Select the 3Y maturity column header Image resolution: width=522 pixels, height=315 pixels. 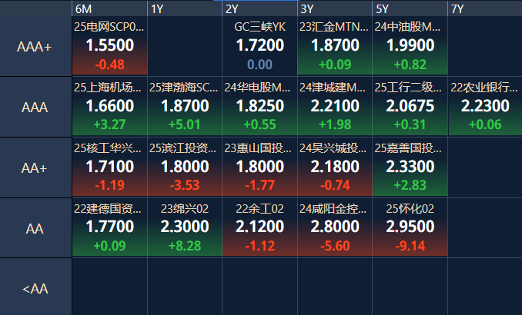tap(334, 8)
